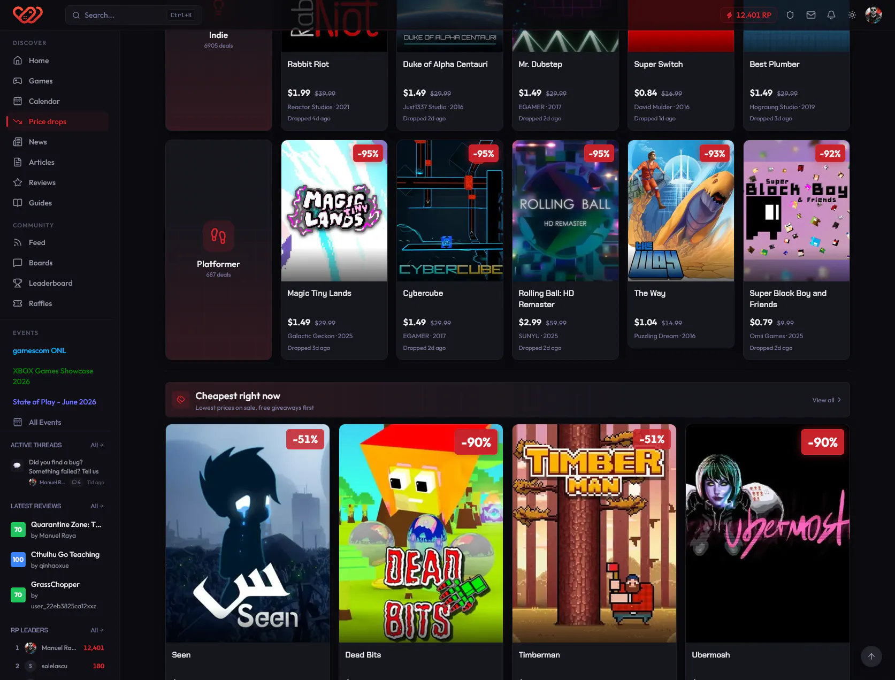Open the Duke of Alpha Centauri title

[x=445, y=64]
